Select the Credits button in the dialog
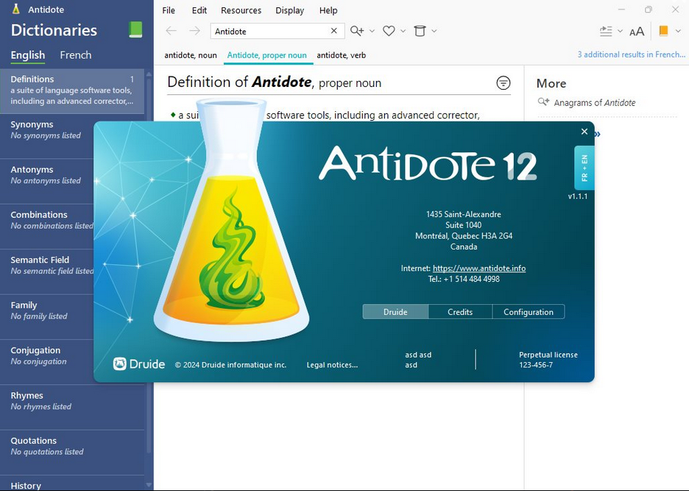 (x=460, y=311)
